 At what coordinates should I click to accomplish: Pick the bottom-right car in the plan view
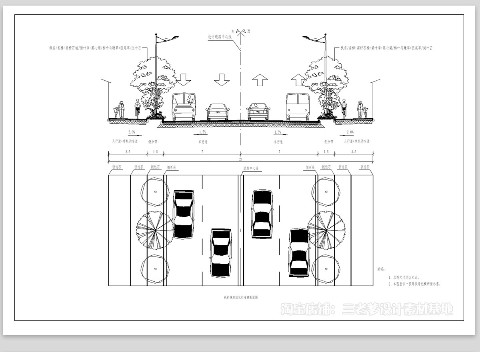(299, 252)
